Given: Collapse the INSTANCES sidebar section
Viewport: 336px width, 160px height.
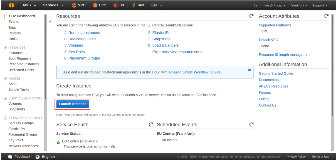Looking at the screenshot, I should 6,48.
